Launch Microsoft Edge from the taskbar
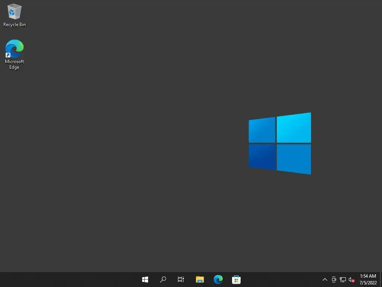This screenshot has width=382, height=287. (x=218, y=280)
